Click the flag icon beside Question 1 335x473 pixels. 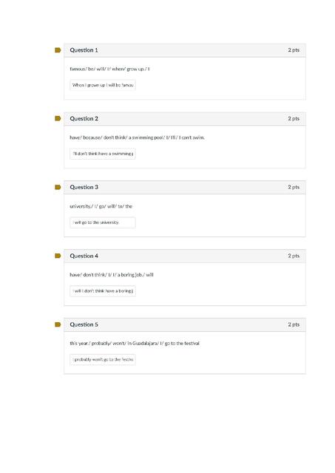[58, 50]
